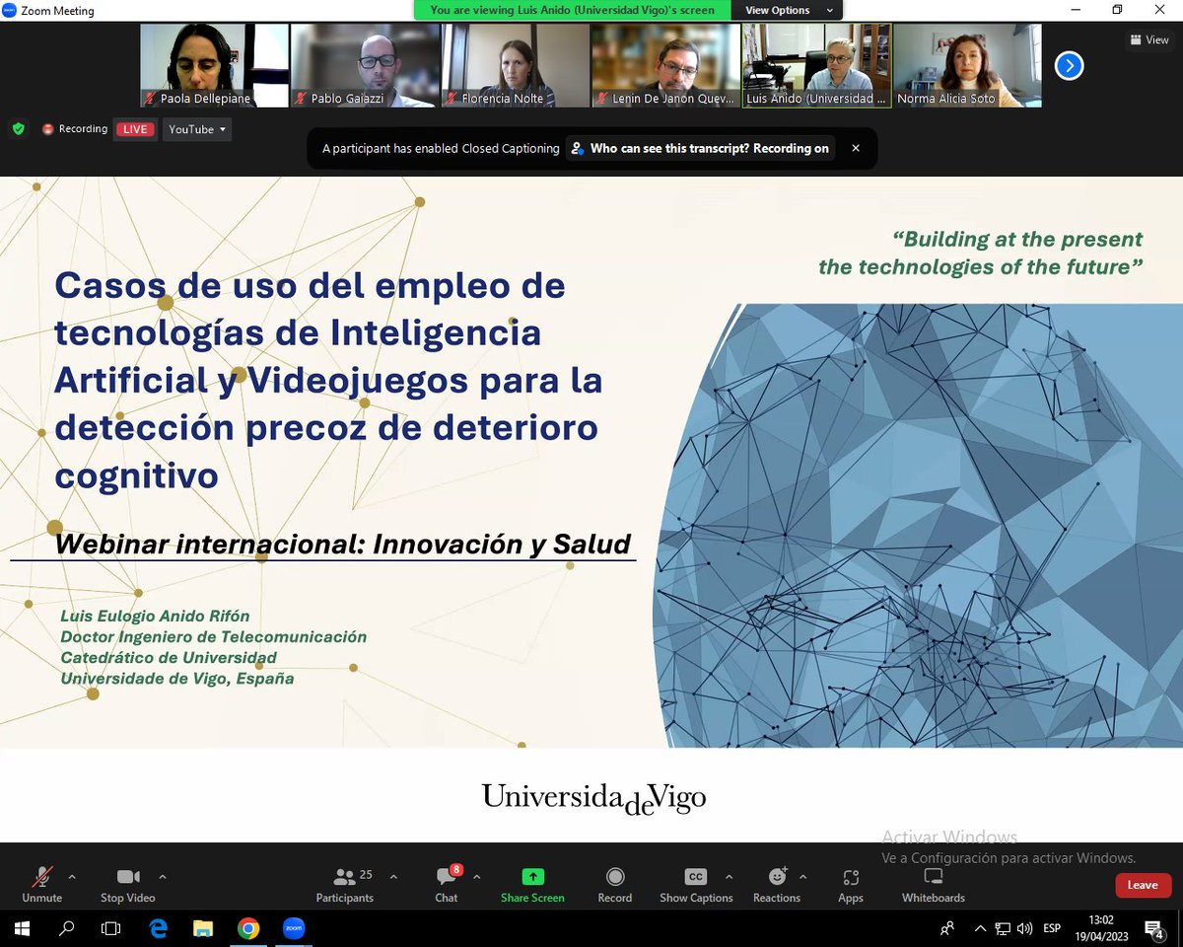Image resolution: width=1183 pixels, height=947 pixels.
Task: Open the Reactions menu
Action: pyautogui.click(x=777, y=884)
